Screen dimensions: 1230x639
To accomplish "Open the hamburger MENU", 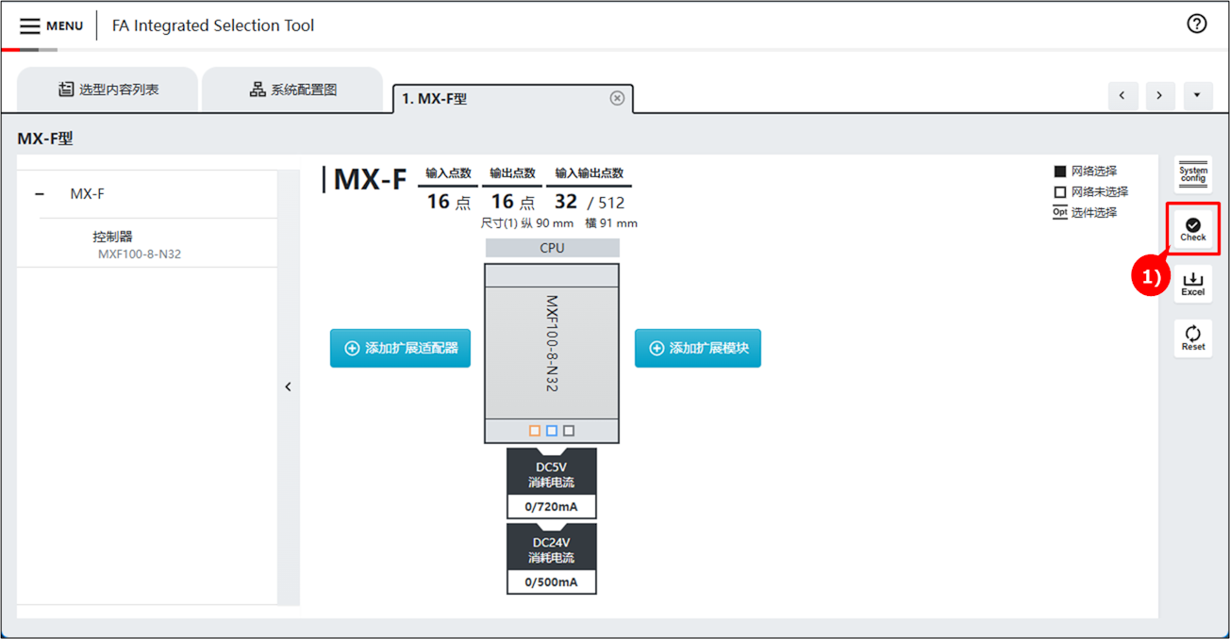I will pyautogui.click(x=51, y=25).
